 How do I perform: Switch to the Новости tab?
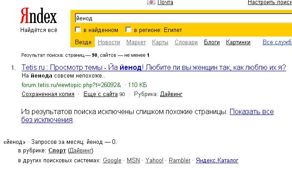tap(109, 42)
